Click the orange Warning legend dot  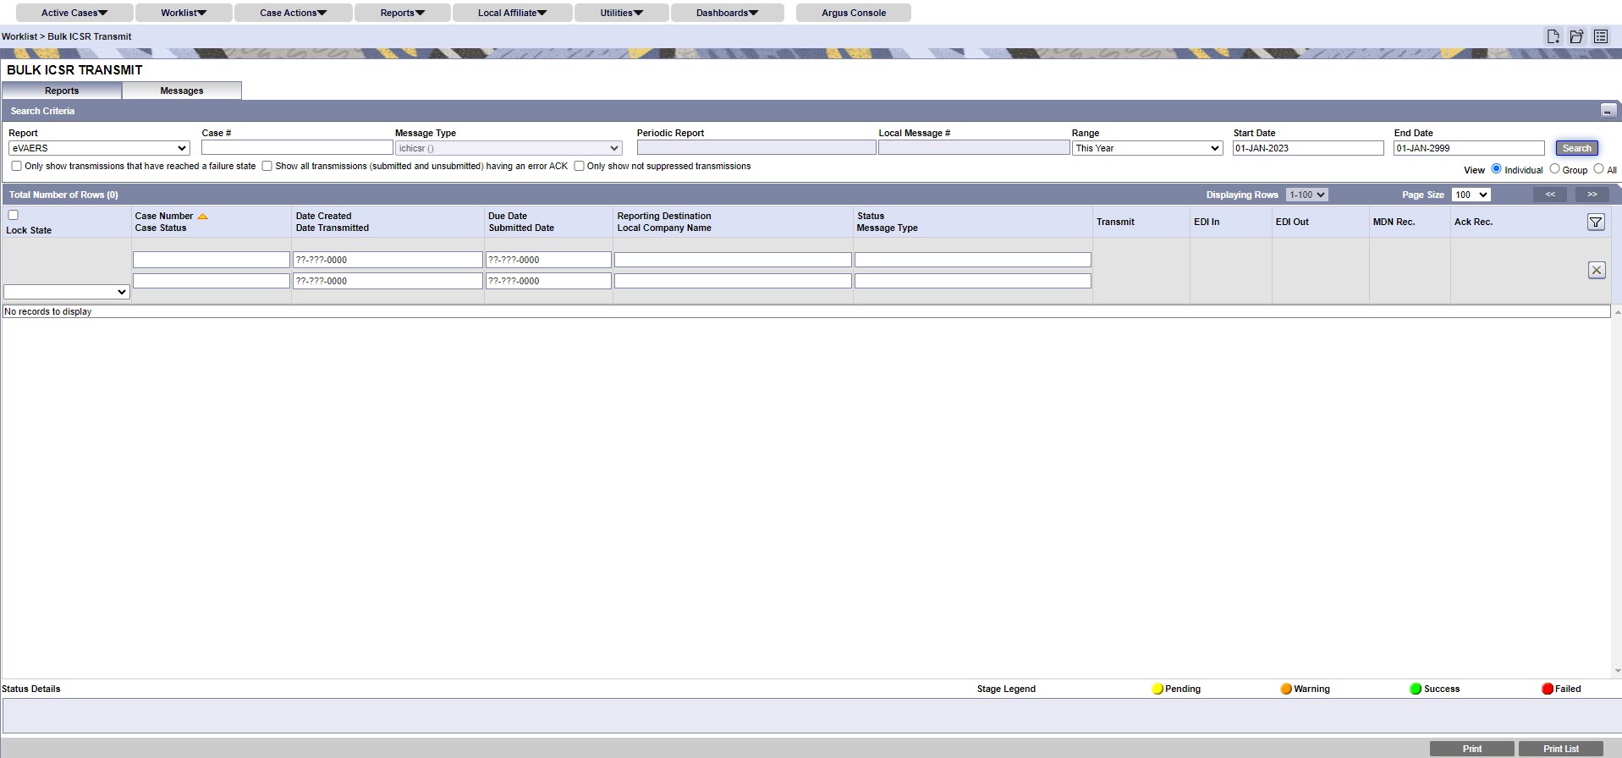pyautogui.click(x=1286, y=689)
